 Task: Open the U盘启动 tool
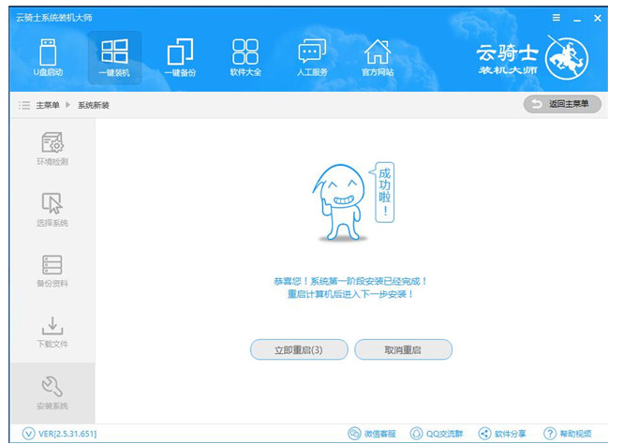[x=51, y=58]
